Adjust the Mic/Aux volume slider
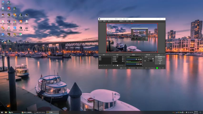 pos(132,64)
